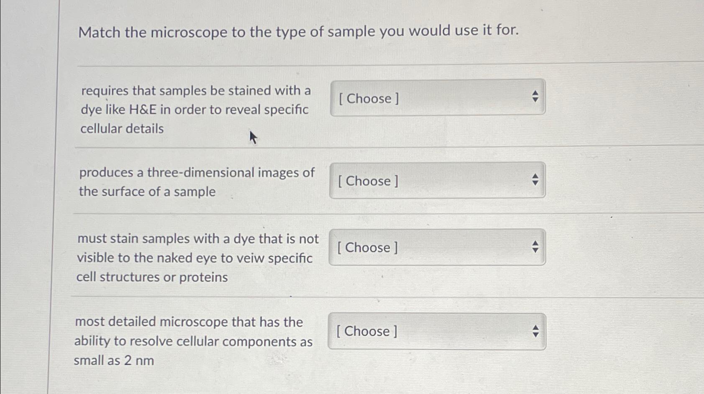The image size is (704, 394).
Task: Open the dropdown for invisible dye staining question
Action: (437, 248)
